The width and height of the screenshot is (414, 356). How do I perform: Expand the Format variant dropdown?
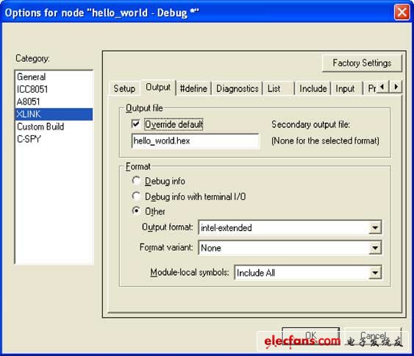tap(375, 248)
